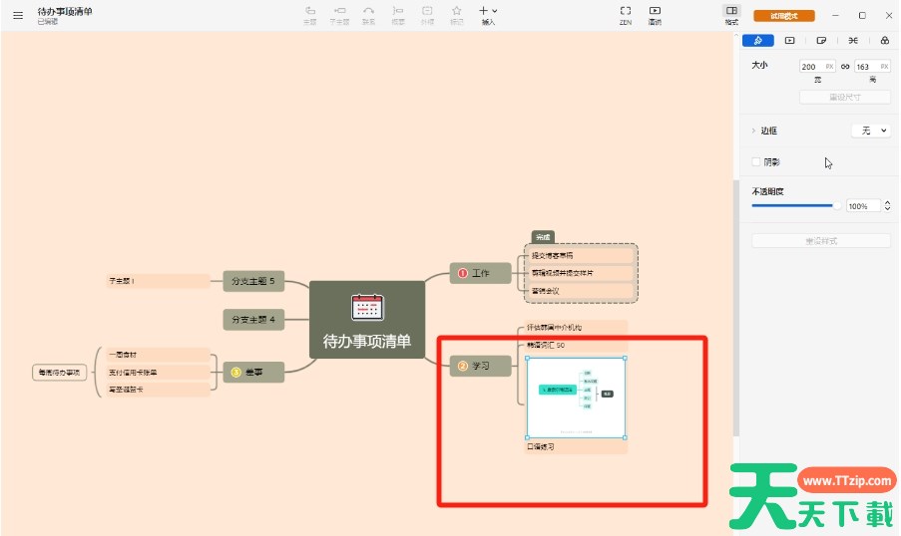Open the sticker/note panel tab icon
The width and height of the screenshot is (901, 536).
pos(821,41)
